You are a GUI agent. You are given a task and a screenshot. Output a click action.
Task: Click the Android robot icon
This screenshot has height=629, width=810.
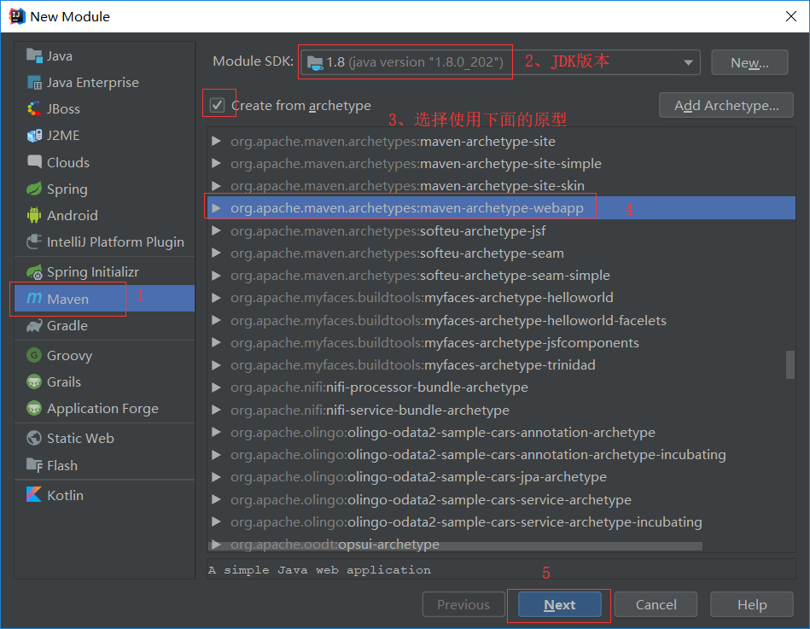tap(34, 215)
